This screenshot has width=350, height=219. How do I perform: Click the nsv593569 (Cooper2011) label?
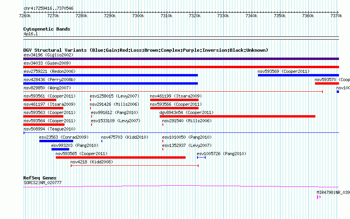tap(284, 71)
